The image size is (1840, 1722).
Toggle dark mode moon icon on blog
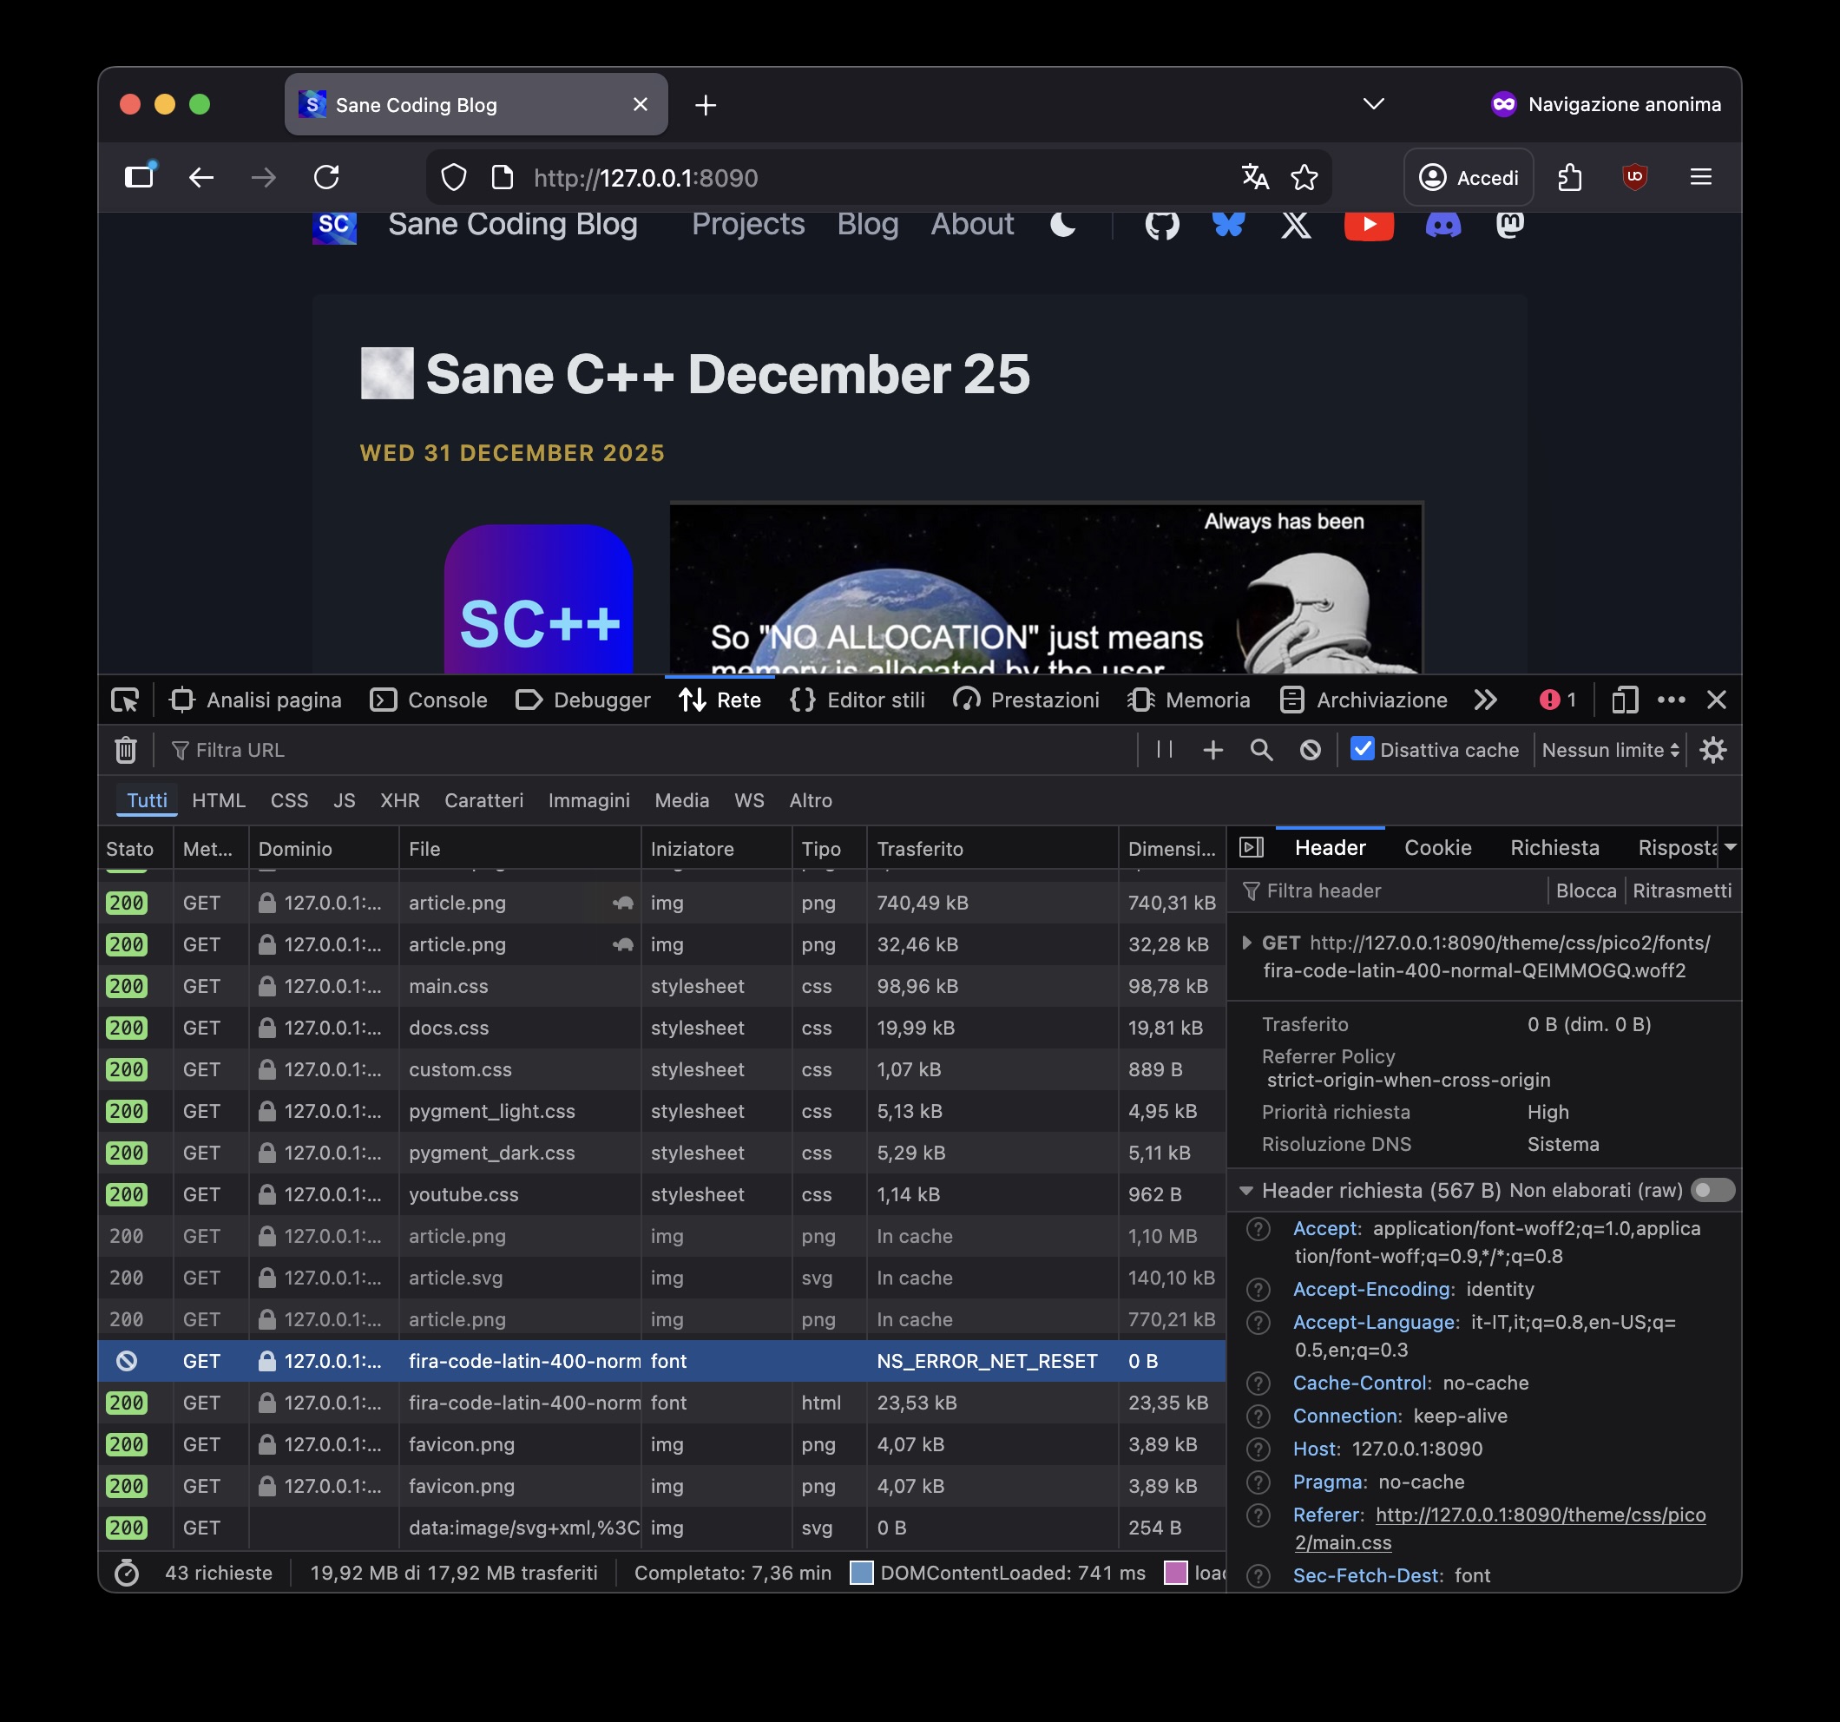pos(1062,224)
